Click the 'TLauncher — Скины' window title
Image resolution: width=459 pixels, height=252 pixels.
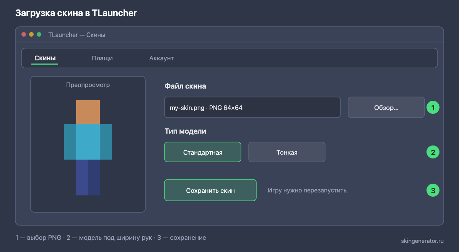[76, 35]
